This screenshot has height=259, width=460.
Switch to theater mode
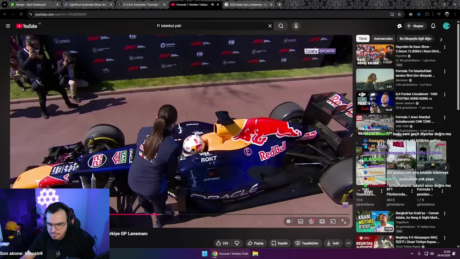pyautogui.click(x=322, y=222)
